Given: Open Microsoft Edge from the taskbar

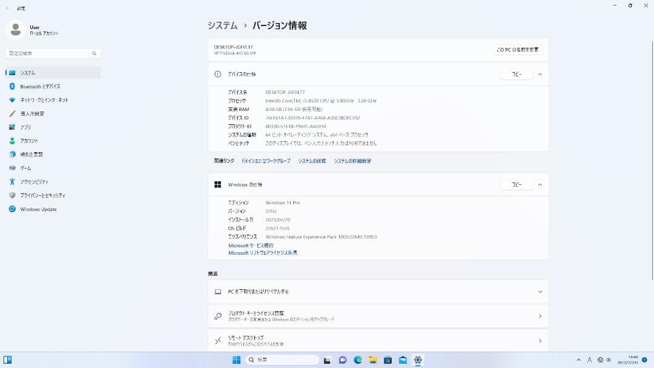Looking at the screenshot, I should [x=357, y=360].
